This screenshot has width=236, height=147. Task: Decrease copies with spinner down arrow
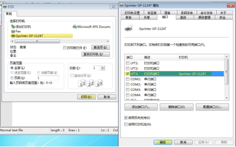103,69
